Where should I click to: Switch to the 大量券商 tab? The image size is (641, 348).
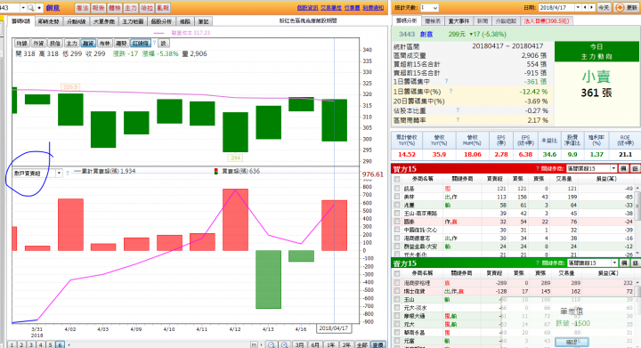[x=104, y=21]
